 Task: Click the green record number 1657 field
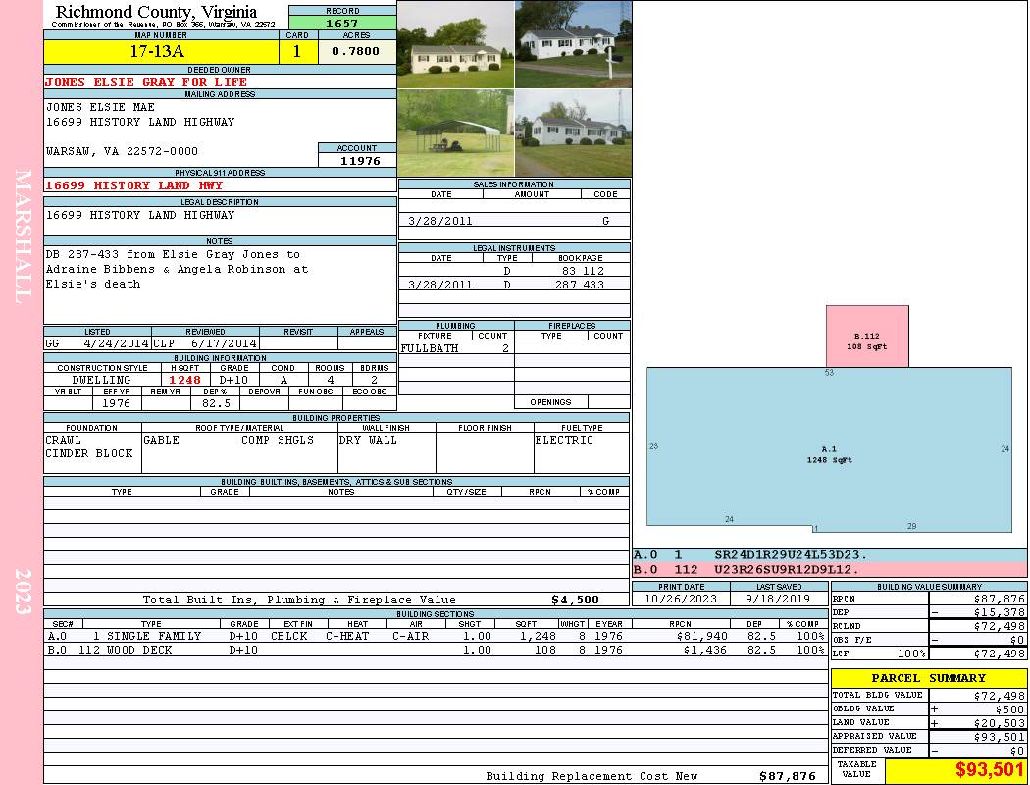coord(342,24)
